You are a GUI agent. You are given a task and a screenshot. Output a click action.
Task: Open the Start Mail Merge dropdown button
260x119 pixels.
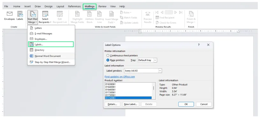(33, 17)
